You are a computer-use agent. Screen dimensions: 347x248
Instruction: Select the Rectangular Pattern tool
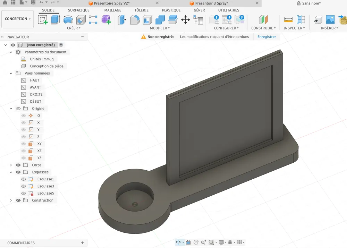point(93,20)
